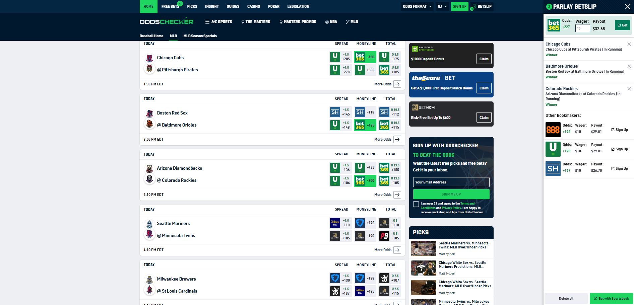Click the 888 bookmaker logo
634x305 pixels.
click(553, 130)
